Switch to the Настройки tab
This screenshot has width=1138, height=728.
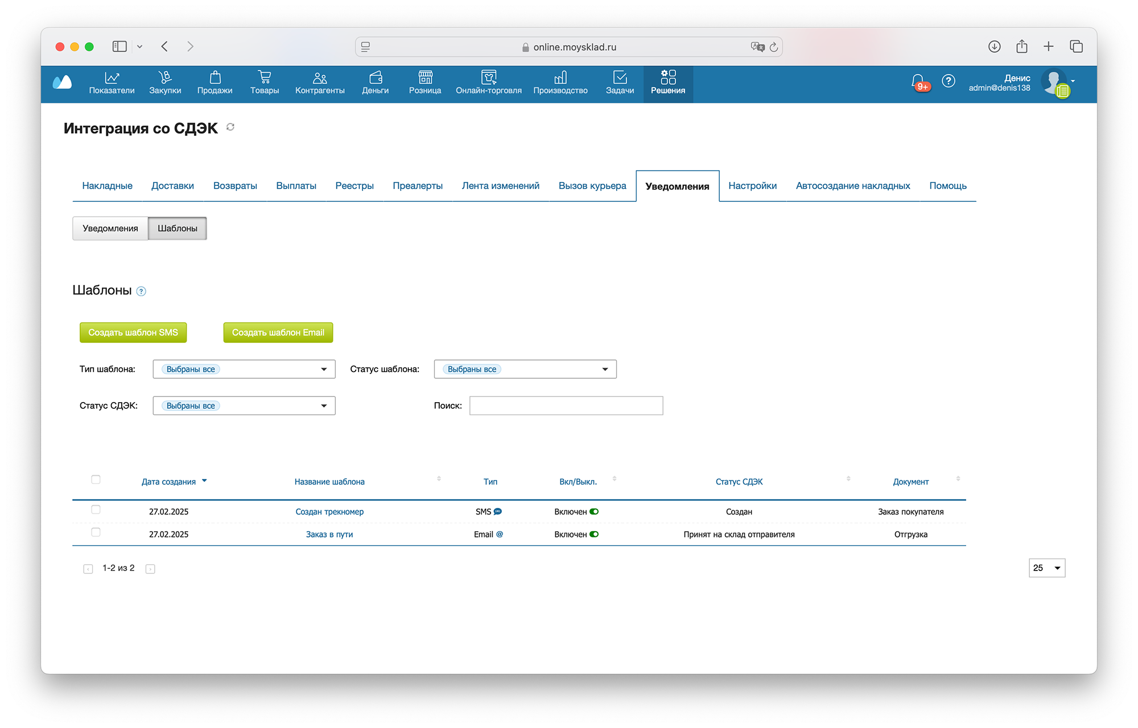(752, 186)
